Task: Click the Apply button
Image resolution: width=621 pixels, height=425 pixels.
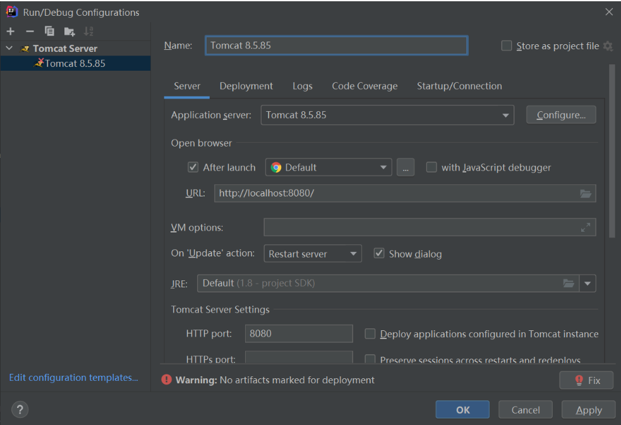Action: (x=589, y=410)
